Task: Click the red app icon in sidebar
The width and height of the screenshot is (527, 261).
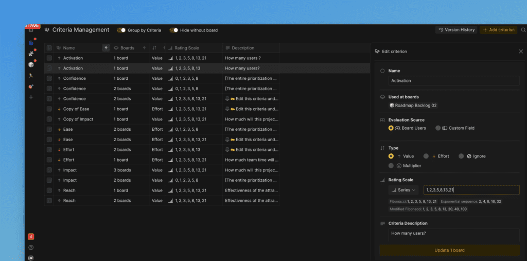Action: click(31, 236)
